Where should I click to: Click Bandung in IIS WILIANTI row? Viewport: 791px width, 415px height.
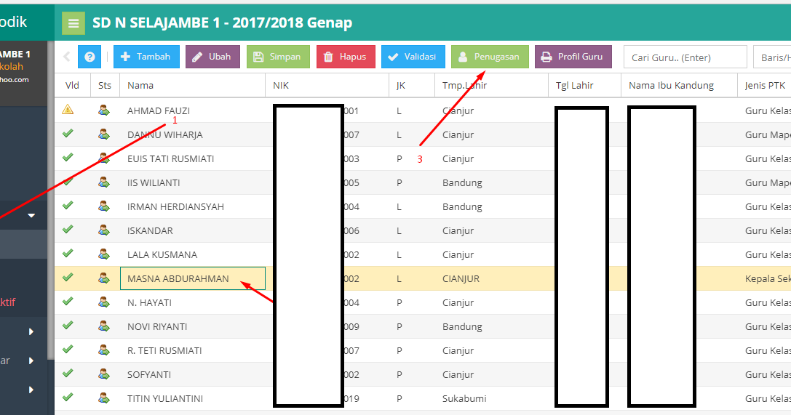[x=462, y=183]
